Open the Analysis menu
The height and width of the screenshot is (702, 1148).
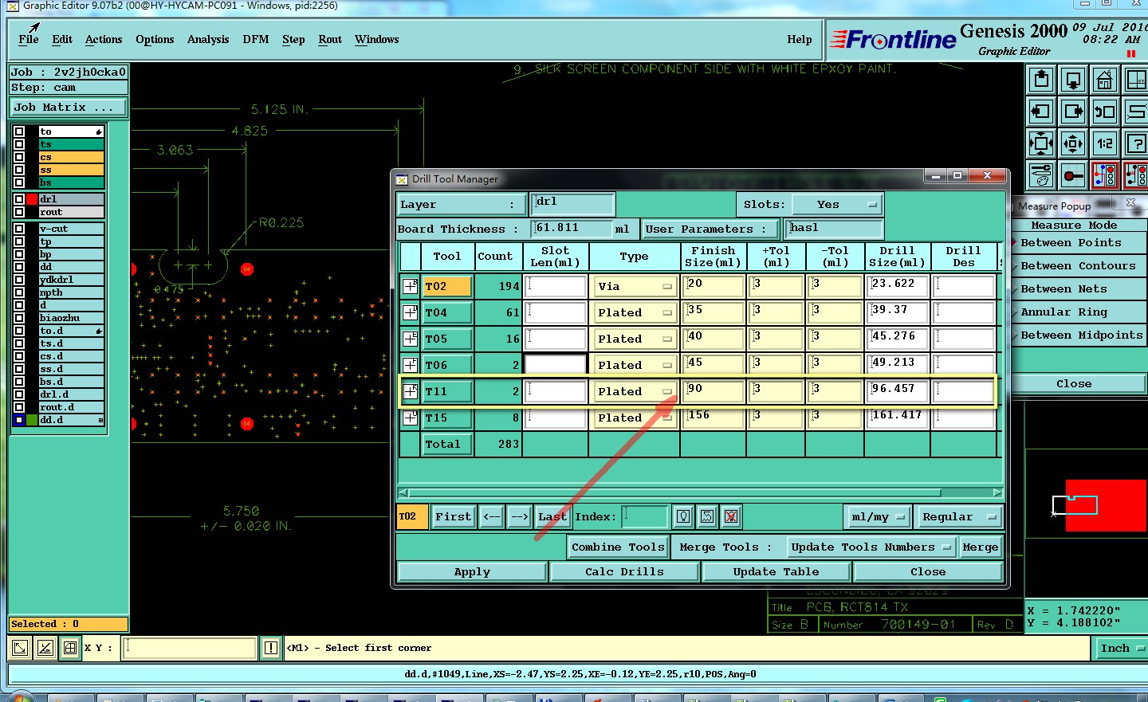[207, 39]
